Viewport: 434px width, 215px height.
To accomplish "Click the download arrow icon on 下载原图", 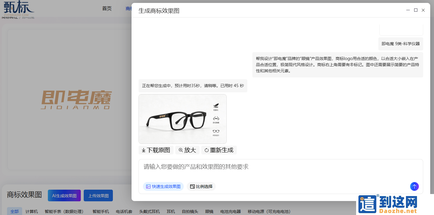I will coord(143,150).
